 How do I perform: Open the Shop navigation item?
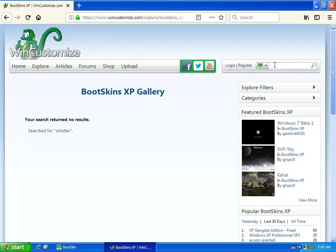point(108,66)
